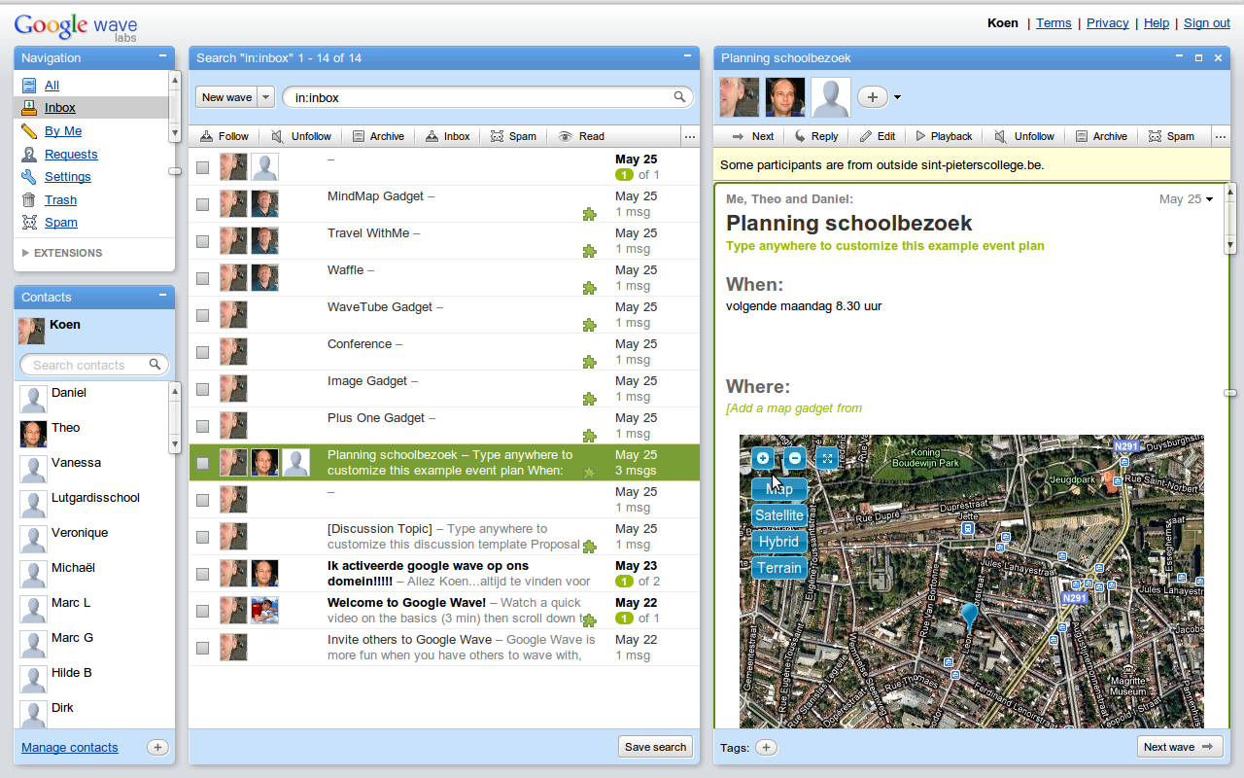Click the blue location pin on map
The height and width of the screenshot is (778, 1244).
click(969, 617)
